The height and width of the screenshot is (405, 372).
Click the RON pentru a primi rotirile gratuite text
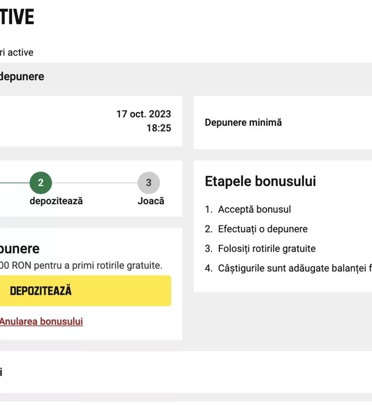pyautogui.click(x=81, y=265)
